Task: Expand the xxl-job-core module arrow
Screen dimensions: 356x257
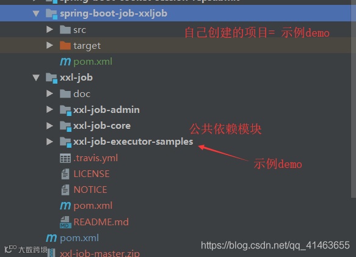Action: pos(49,126)
